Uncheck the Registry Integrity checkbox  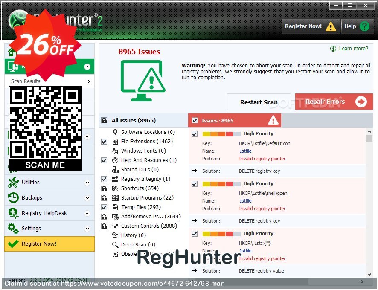point(104,179)
